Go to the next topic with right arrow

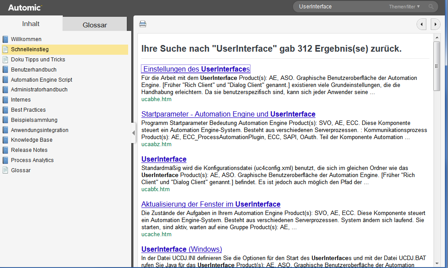(435, 24)
